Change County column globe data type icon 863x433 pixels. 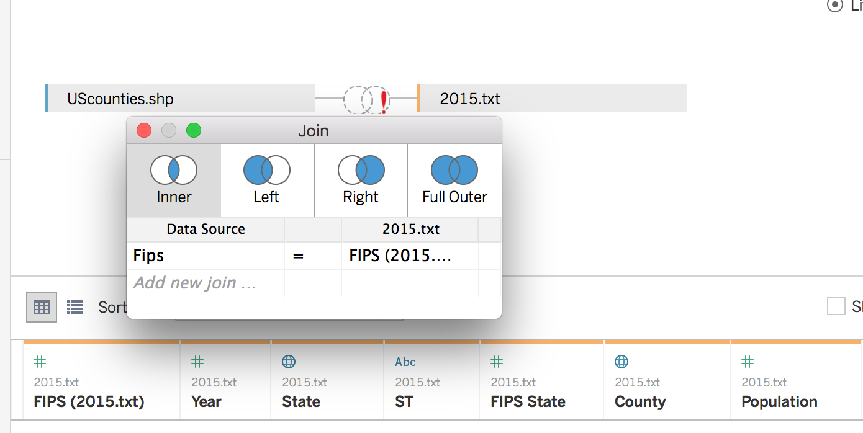click(621, 362)
